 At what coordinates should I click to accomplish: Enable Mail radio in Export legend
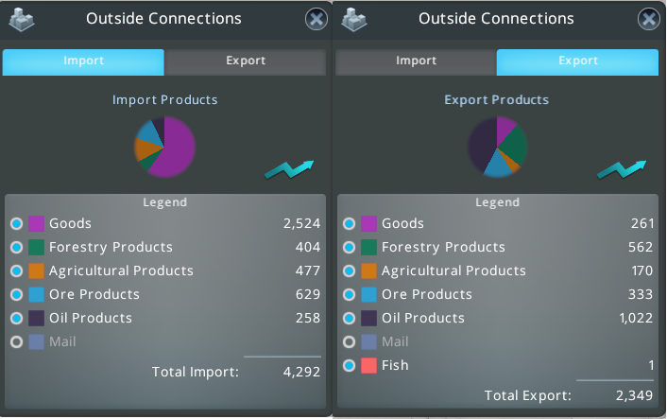pos(350,342)
